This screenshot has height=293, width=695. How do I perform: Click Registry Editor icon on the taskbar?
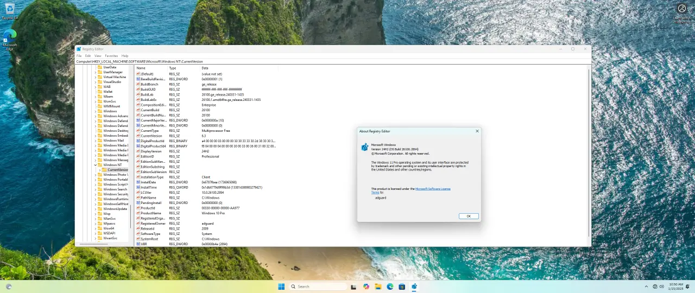tap(414, 286)
